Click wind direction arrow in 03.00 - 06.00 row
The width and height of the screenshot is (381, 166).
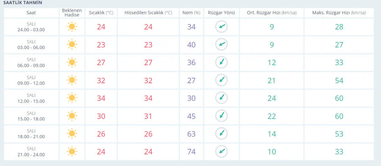tap(221, 45)
